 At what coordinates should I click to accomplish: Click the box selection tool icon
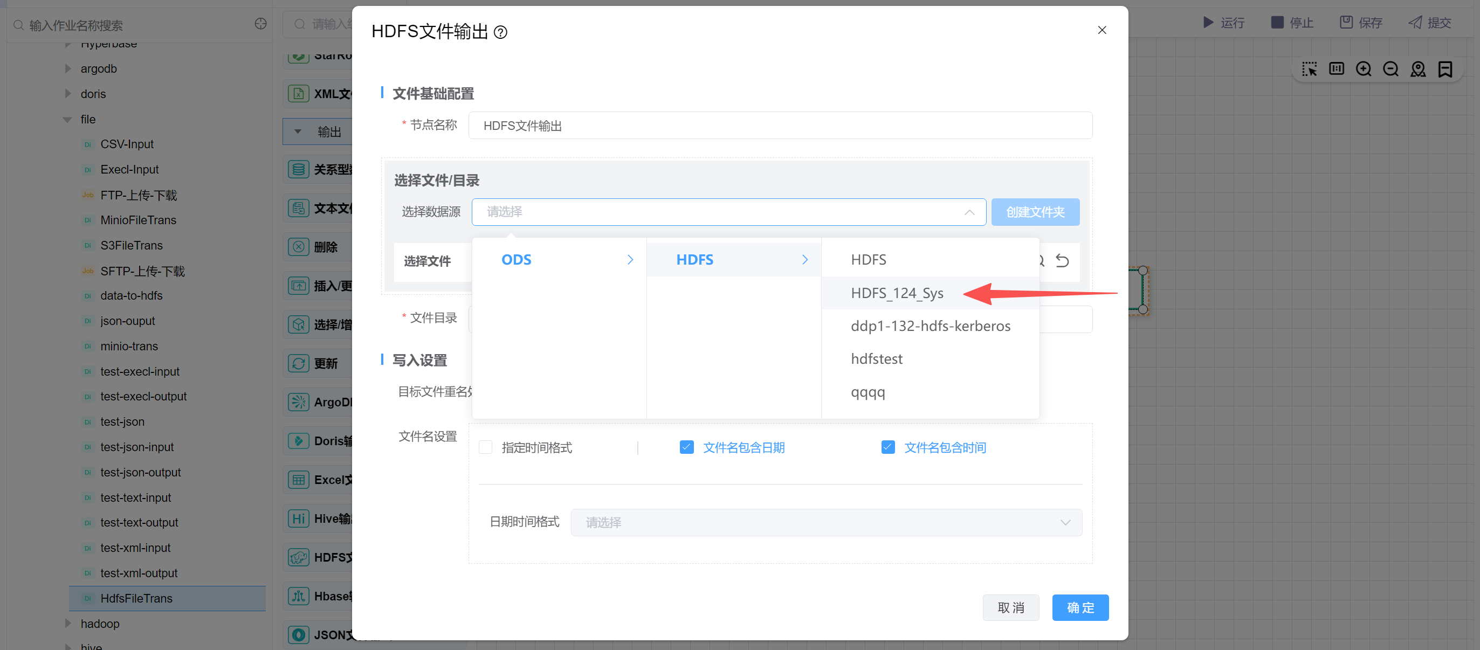click(1310, 70)
